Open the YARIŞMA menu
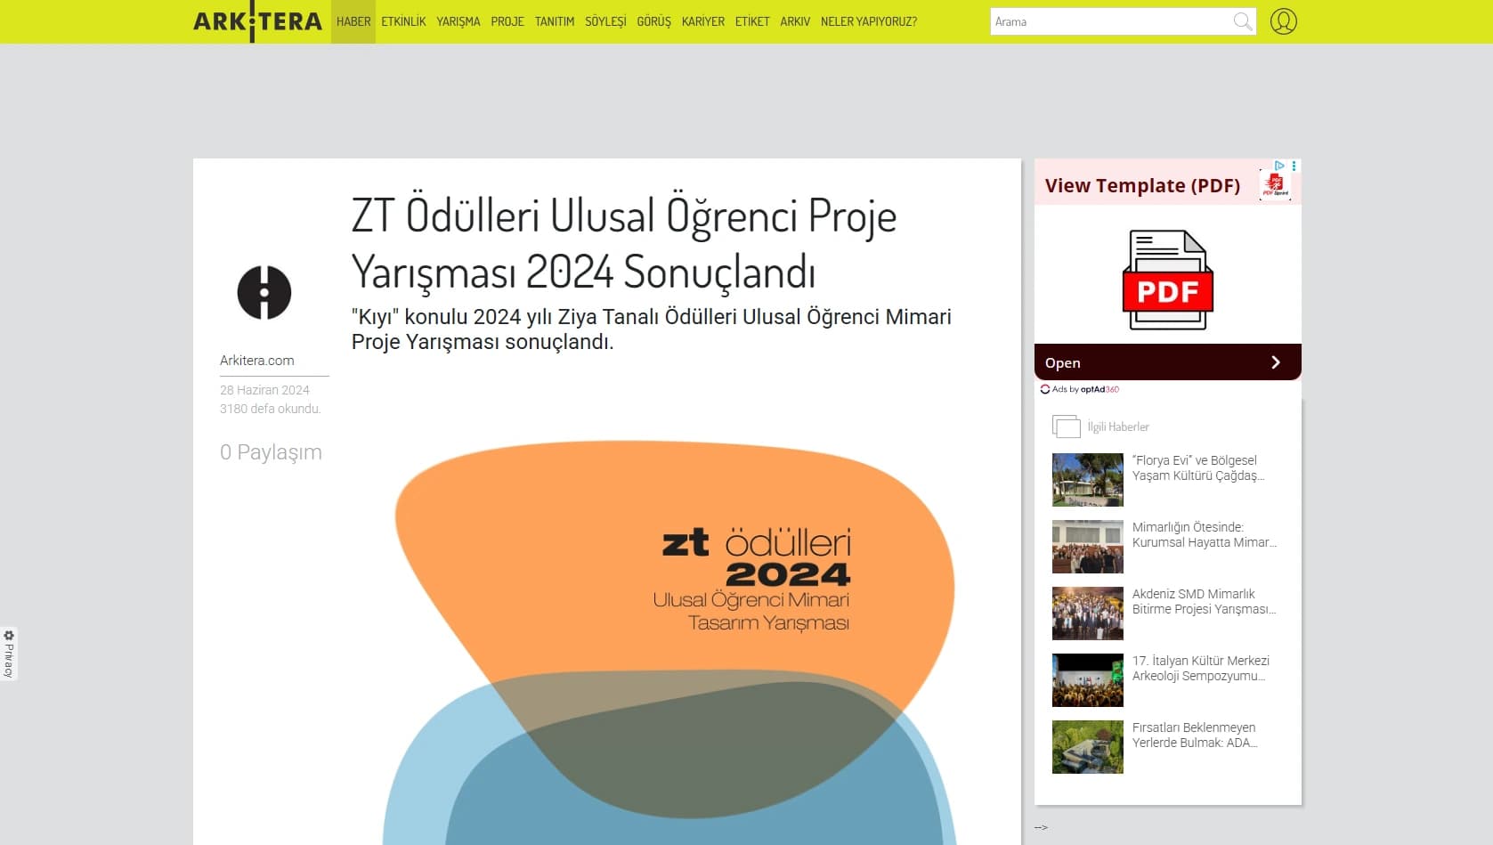The height and width of the screenshot is (845, 1493). (x=458, y=21)
